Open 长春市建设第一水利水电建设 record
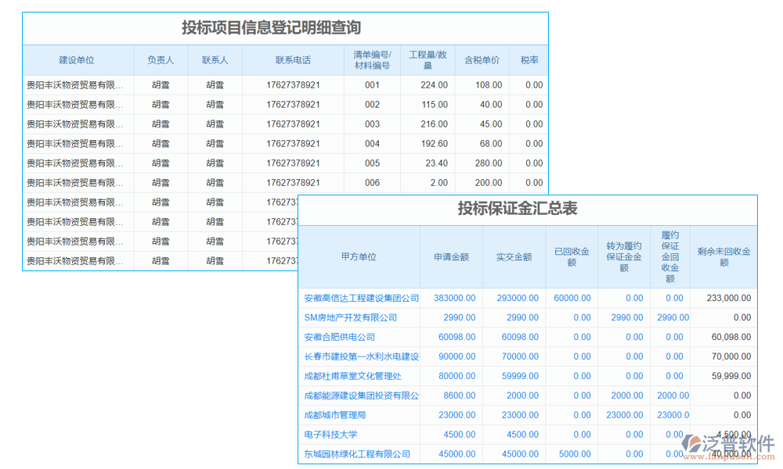 click(360, 356)
